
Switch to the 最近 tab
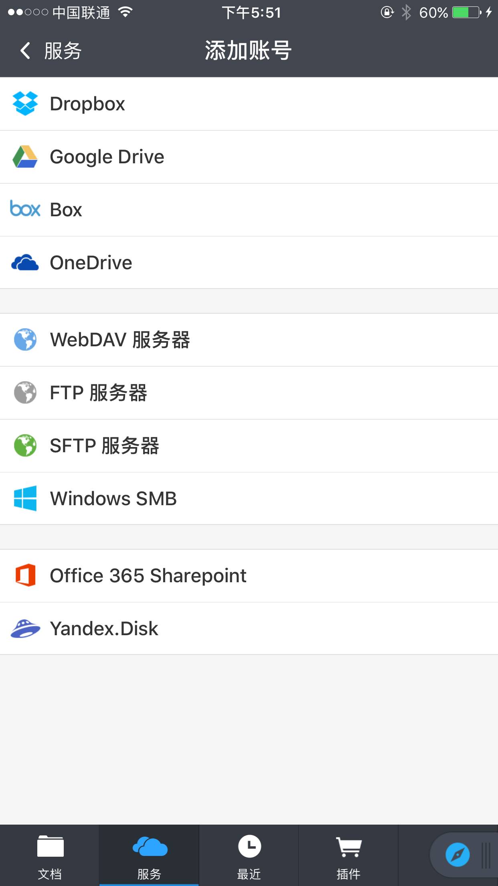249,856
